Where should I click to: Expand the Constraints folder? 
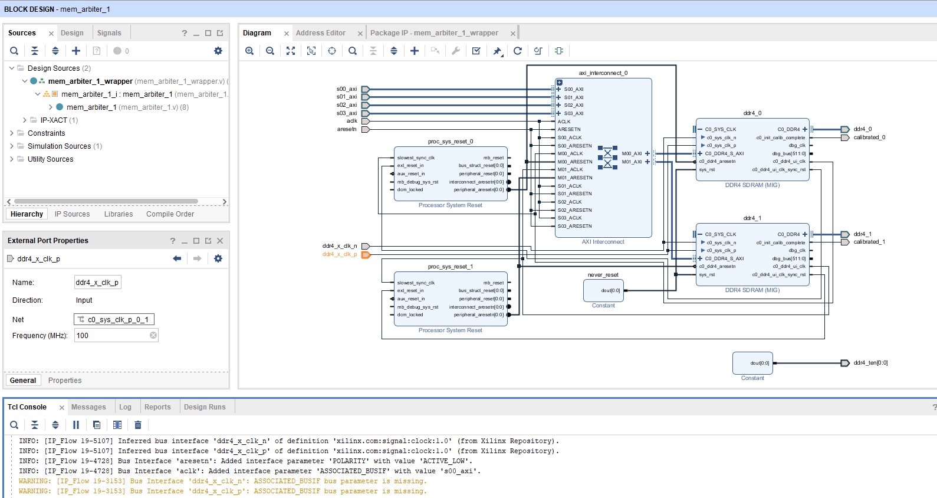coord(12,133)
